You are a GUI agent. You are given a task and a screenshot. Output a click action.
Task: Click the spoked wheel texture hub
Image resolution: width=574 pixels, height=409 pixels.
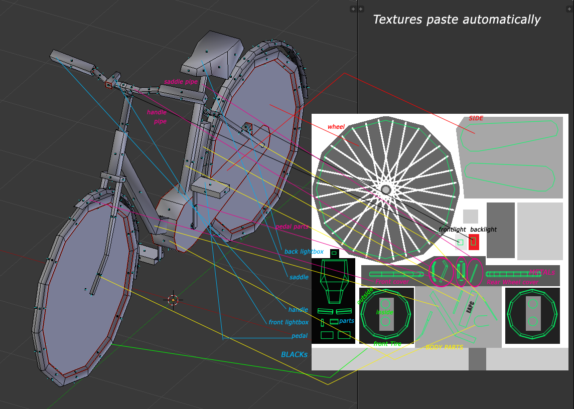385,189
